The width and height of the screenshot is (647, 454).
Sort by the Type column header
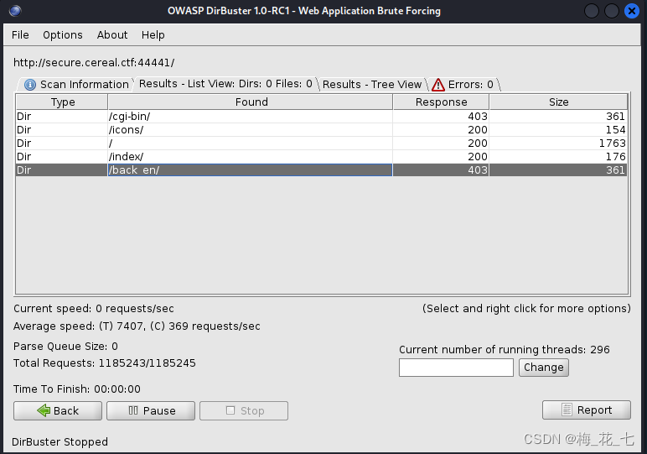point(62,102)
